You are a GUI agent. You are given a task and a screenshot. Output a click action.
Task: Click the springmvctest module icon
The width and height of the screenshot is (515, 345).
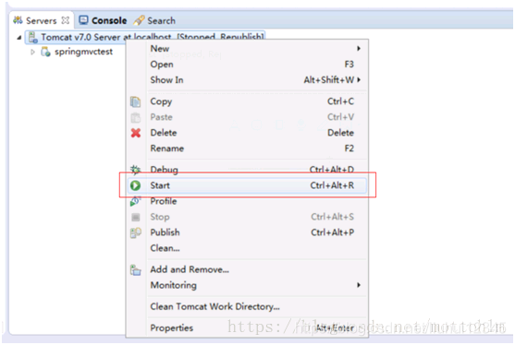[x=45, y=52]
